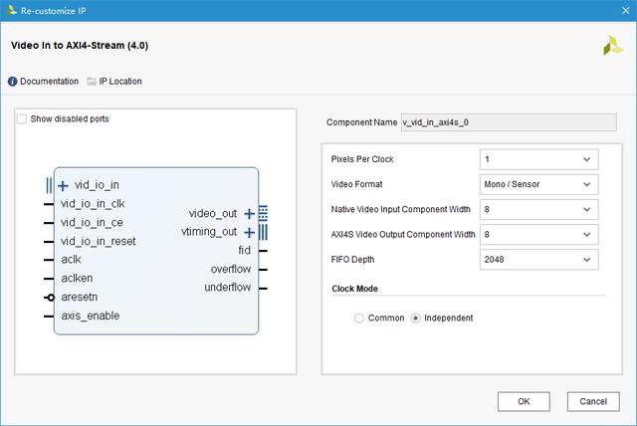This screenshot has height=426, width=637.
Task: Select the aresetn port label
Action: coord(80,297)
